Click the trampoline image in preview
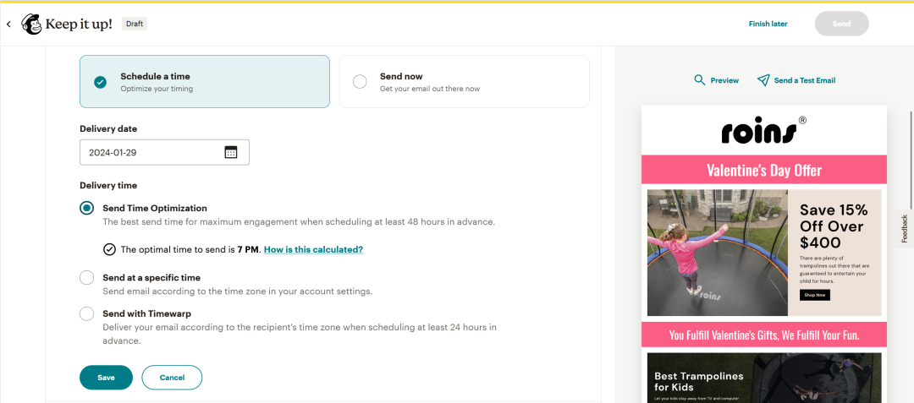This screenshot has height=403, width=914. [x=717, y=253]
